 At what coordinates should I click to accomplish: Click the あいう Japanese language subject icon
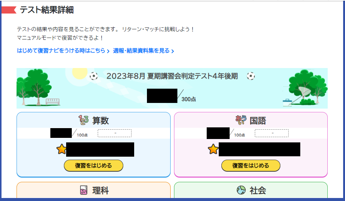tap(241, 120)
